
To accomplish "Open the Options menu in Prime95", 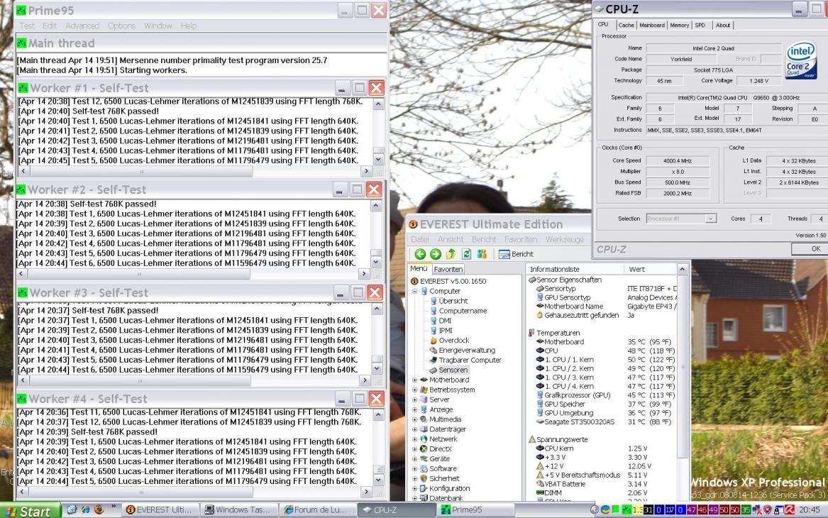I will (x=121, y=26).
